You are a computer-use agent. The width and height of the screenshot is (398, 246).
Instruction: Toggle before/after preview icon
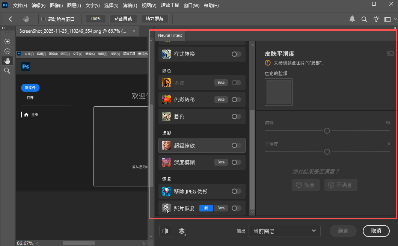165,231
